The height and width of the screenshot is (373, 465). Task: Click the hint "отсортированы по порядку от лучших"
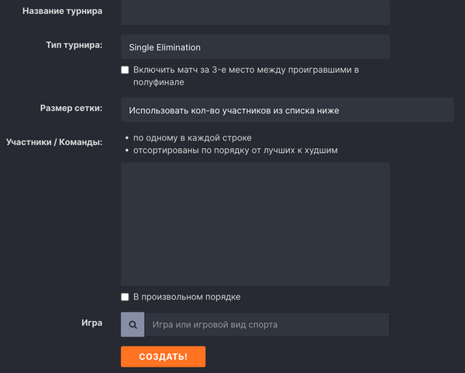click(236, 150)
